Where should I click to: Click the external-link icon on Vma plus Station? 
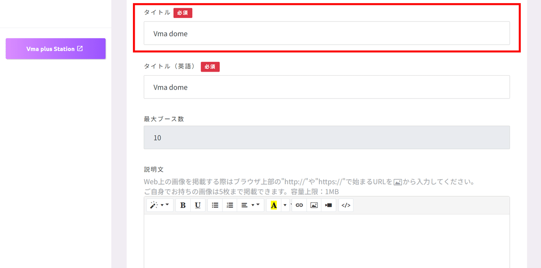[x=80, y=49]
